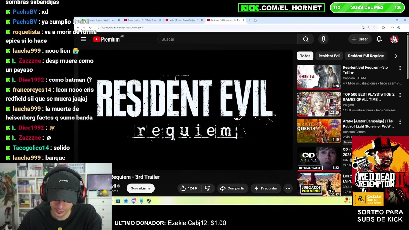Open the browser zoom magnifier icon
Image resolution: width=409 pixels, height=230 pixels.
point(369,27)
